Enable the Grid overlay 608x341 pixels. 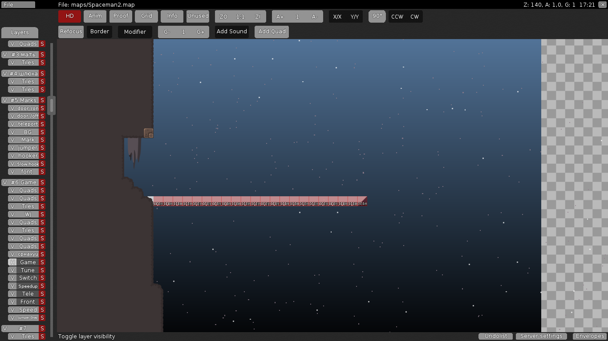click(x=146, y=16)
